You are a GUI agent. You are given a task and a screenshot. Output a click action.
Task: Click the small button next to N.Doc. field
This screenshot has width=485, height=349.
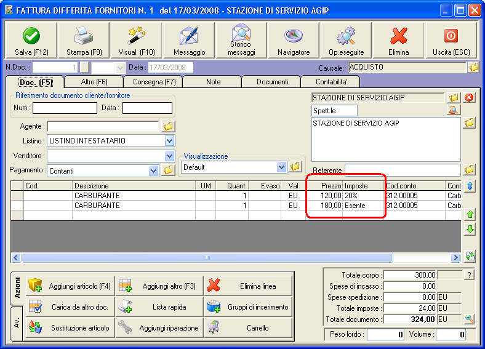(84, 68)
